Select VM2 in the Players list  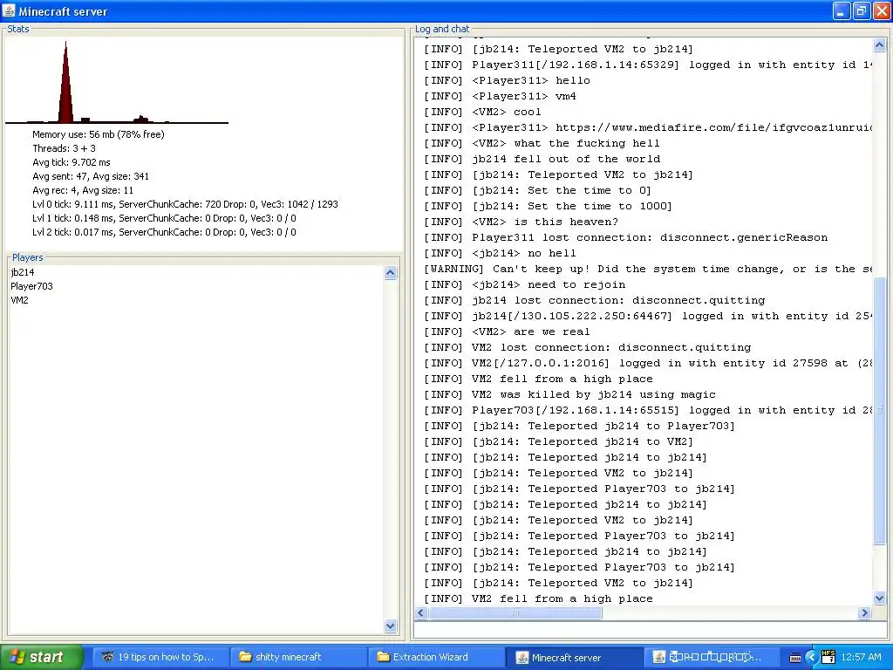click(x=19, y=300)
